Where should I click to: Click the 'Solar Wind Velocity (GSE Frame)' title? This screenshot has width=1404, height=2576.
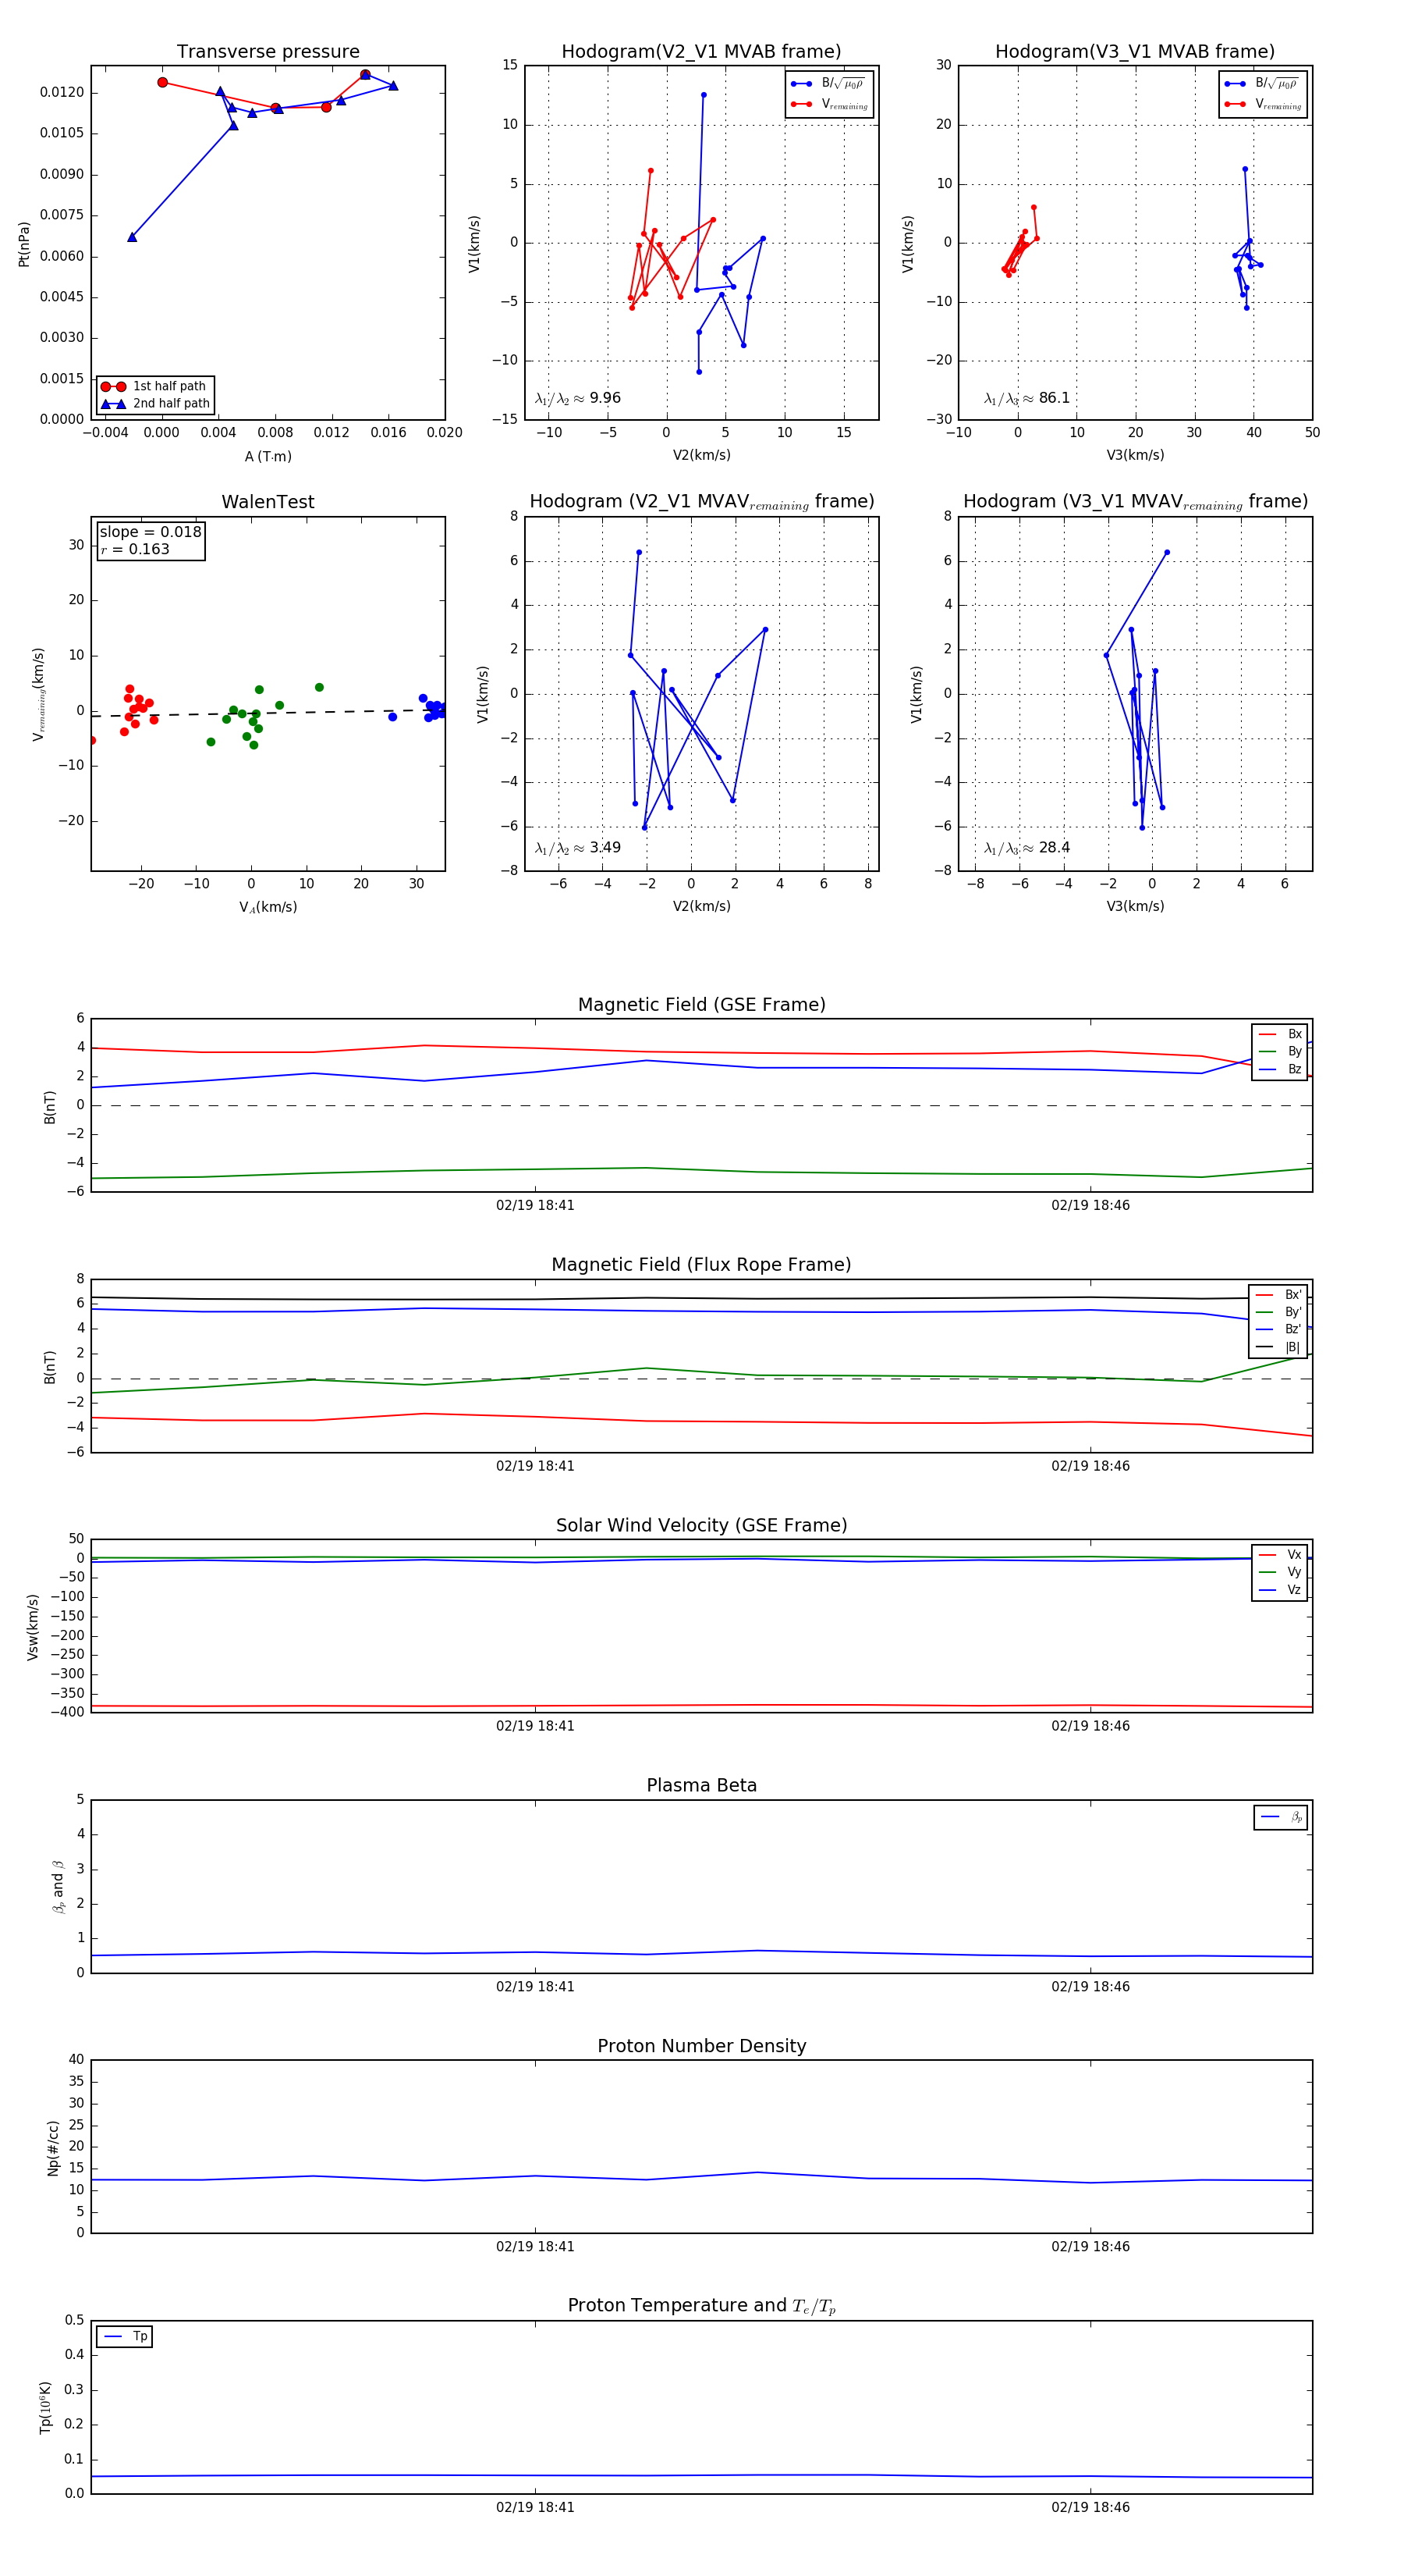(701, 1525)
